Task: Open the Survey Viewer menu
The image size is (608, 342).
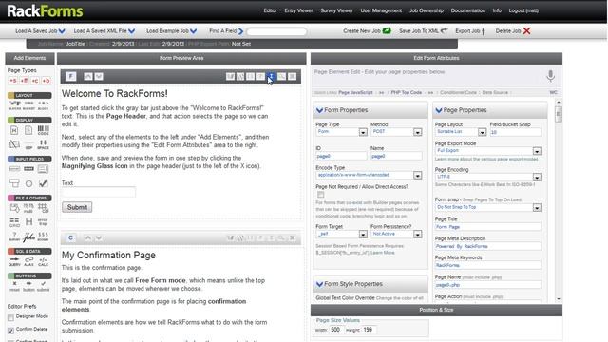Action: (336, 10)
